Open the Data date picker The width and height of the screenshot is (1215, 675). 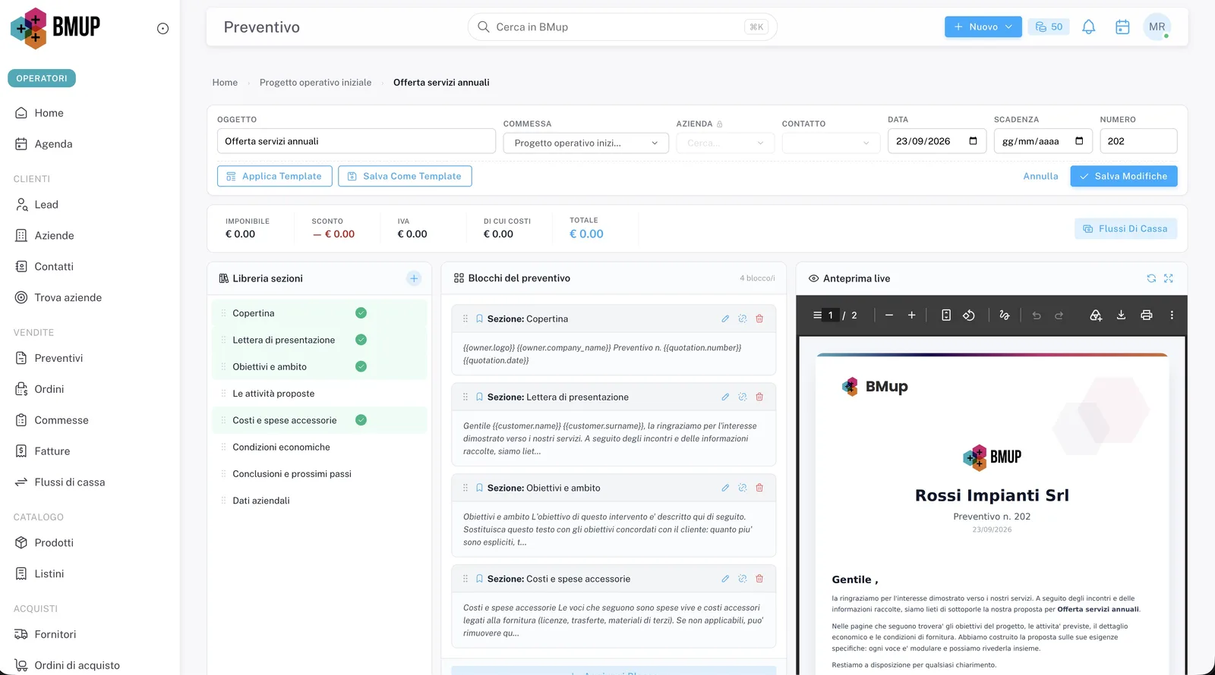pyautogui.click(x=974, y=141)
